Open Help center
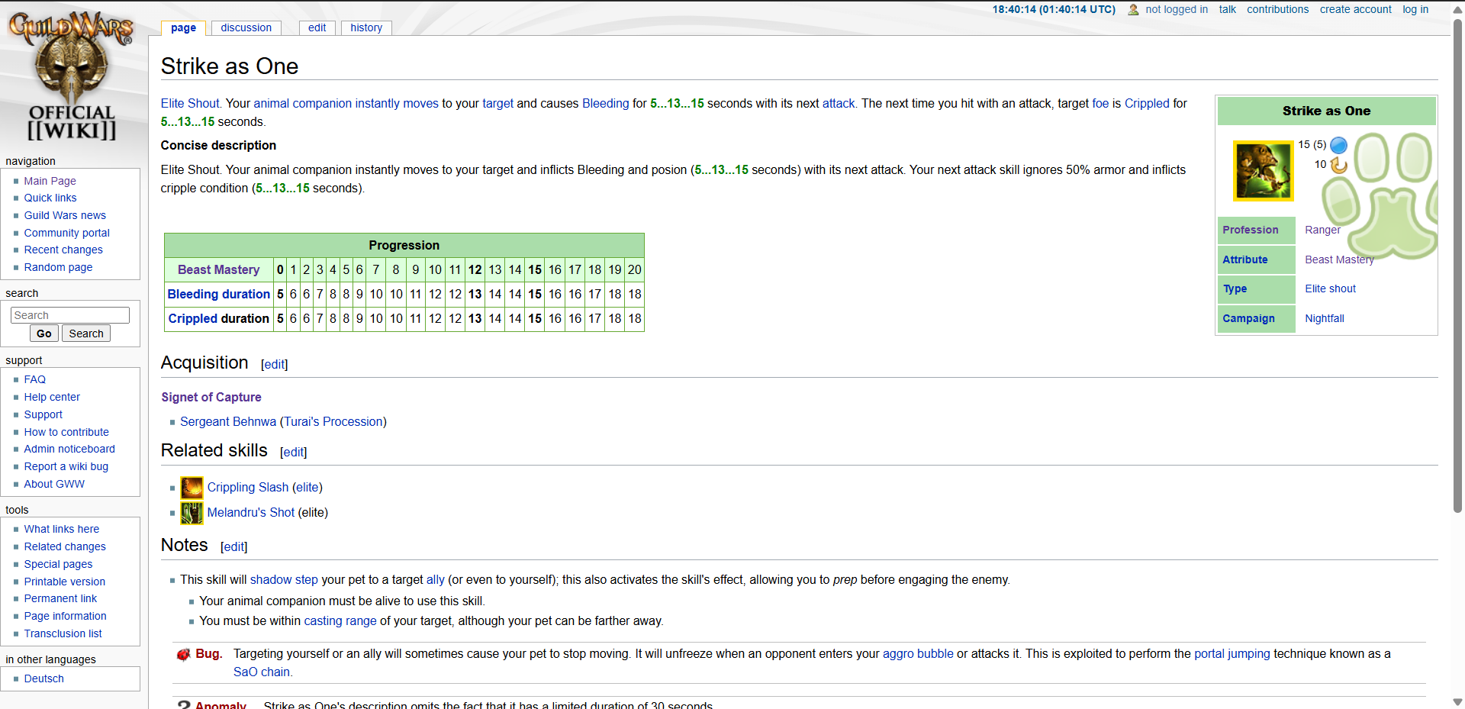1465x709 pixels. pos(52,397)
